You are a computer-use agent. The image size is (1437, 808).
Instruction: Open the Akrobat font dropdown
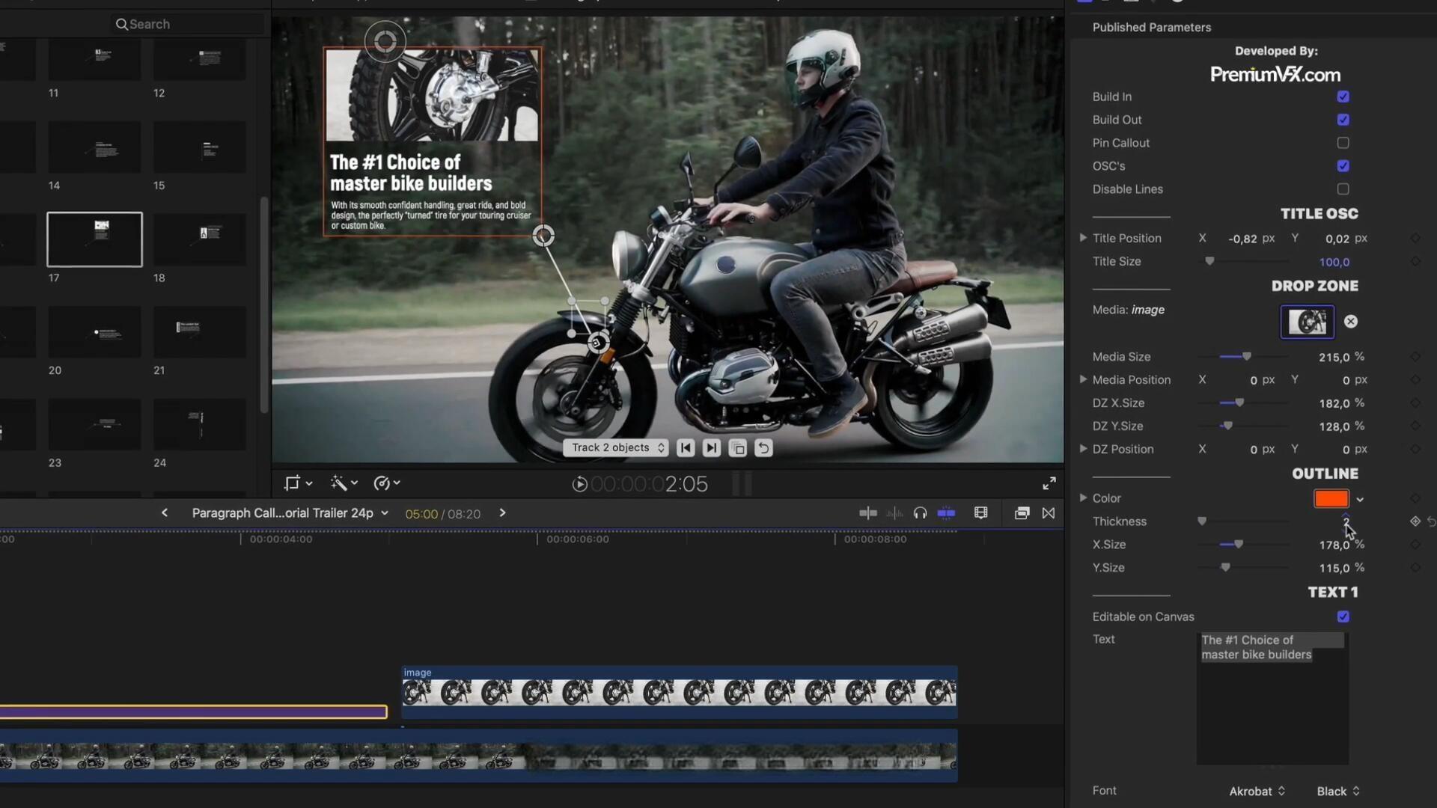[x=1257, y=791]
